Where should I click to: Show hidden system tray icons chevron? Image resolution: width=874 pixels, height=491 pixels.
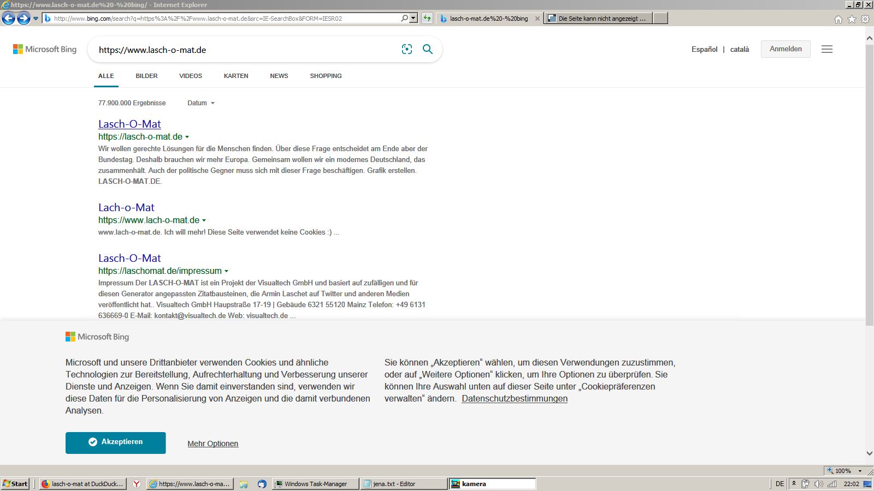coord(794,484)
